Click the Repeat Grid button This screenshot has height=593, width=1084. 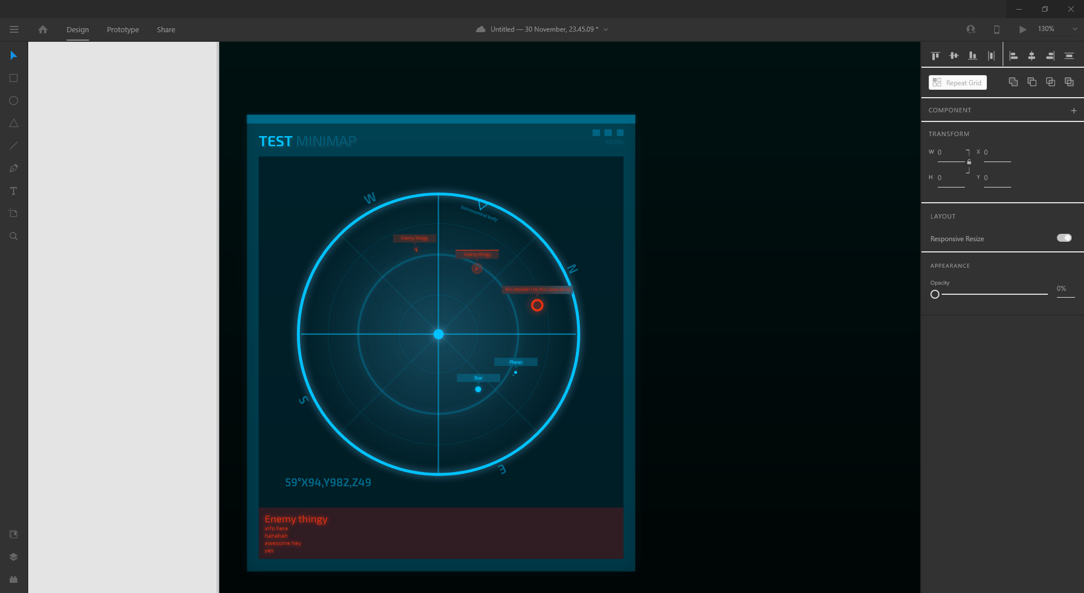[958, 82]
